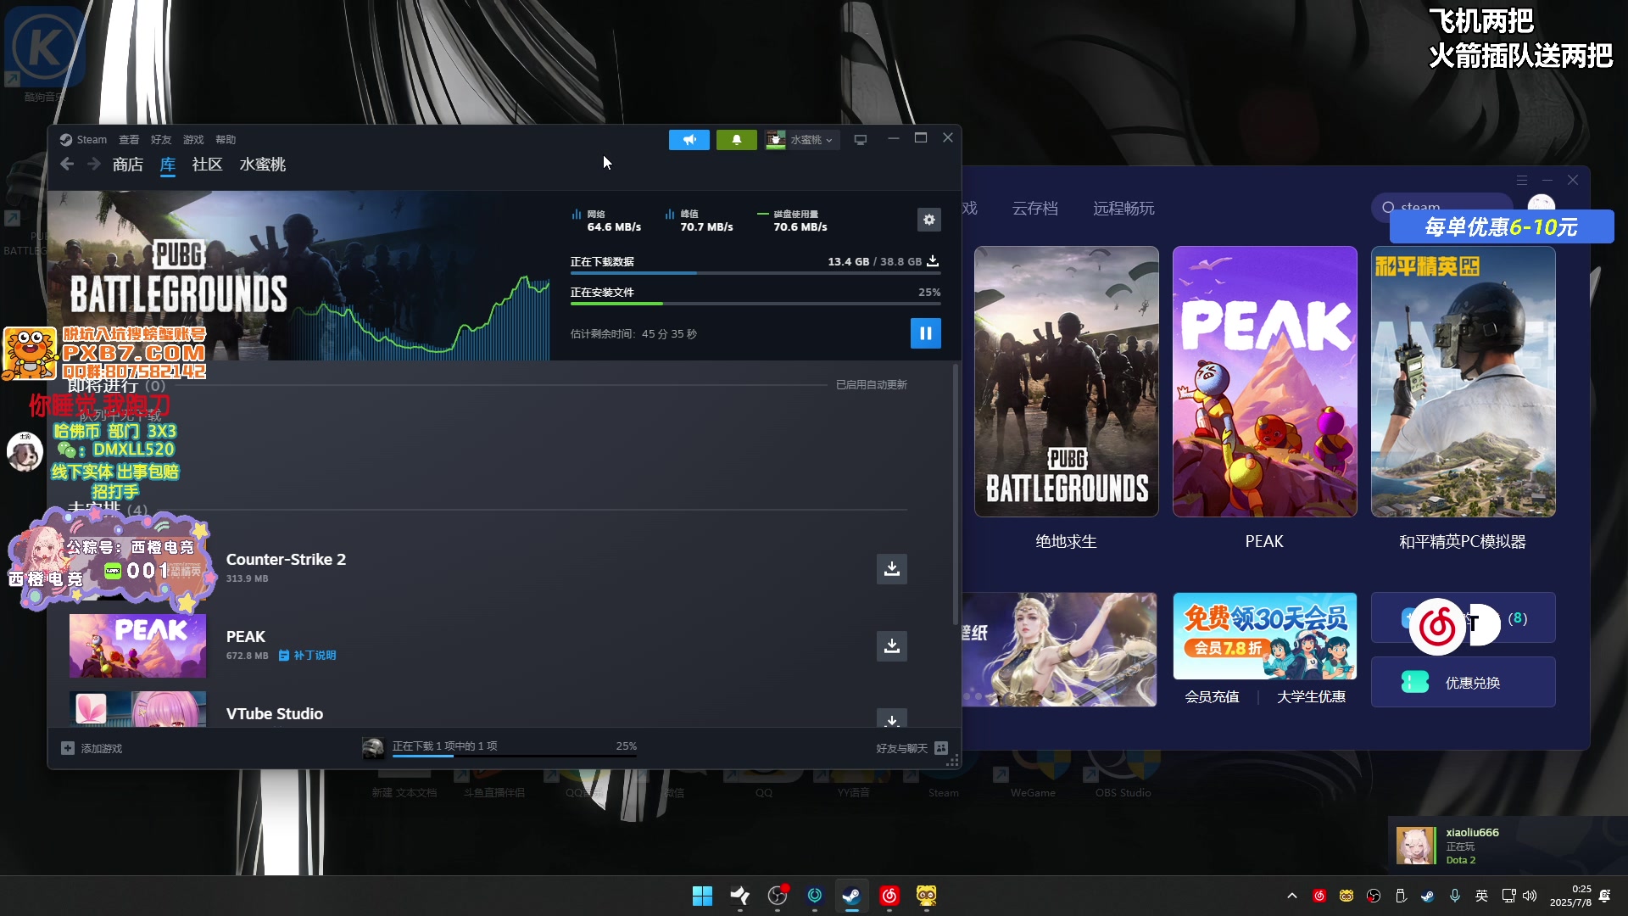Download VTube Studio update

coord(892,719)
